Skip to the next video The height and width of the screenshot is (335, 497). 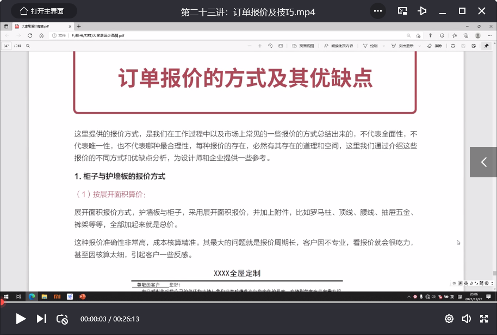point(41,319)
